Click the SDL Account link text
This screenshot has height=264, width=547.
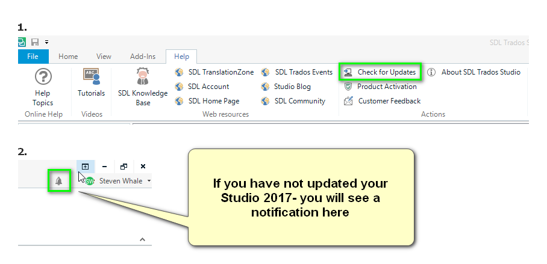click(x=208, y=87)
